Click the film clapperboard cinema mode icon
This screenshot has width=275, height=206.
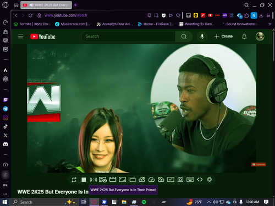coord(113,180)
